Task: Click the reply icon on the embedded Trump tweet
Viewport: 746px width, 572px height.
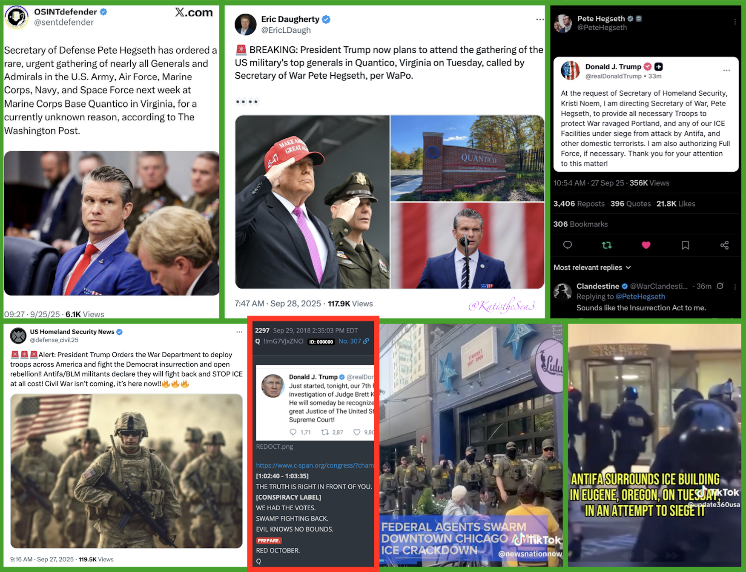Action: click(x=293, y=432)
